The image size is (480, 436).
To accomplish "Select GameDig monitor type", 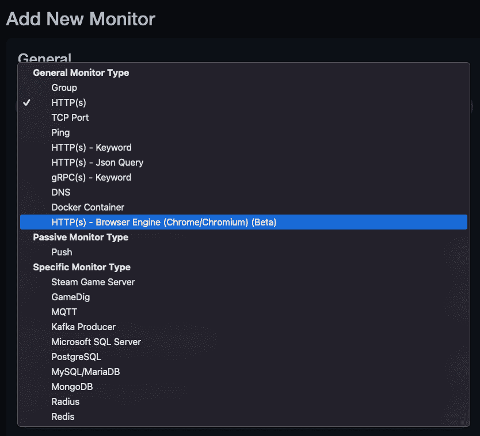I will [x=70, y=297].
